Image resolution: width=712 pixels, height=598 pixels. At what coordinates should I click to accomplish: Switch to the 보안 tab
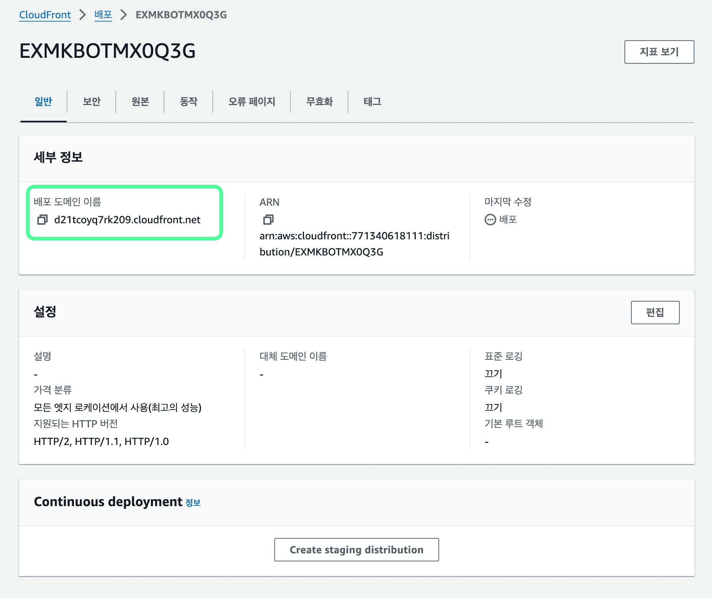92,101
